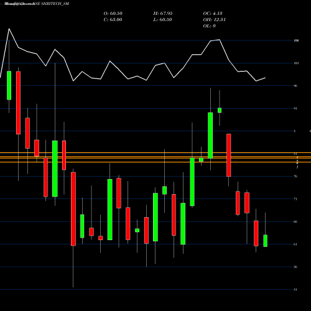Click the 106 price axis label

click(x=296, y=40)
